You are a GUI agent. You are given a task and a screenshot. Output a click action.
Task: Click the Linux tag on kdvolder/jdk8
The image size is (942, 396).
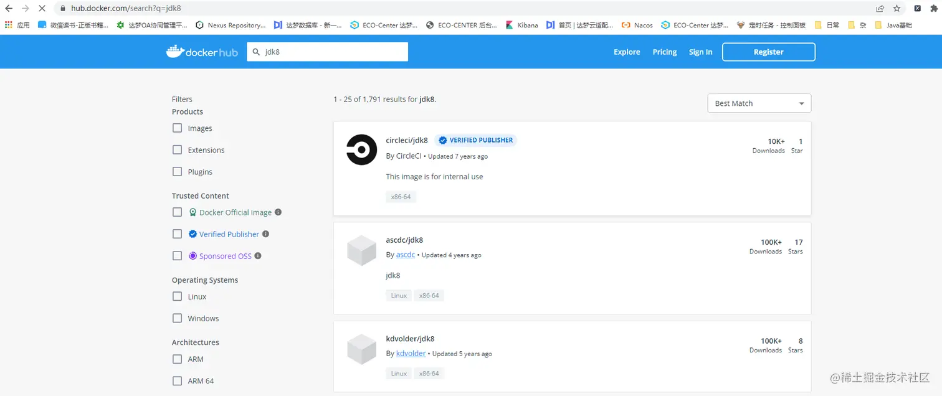click(x=399, y=374)
